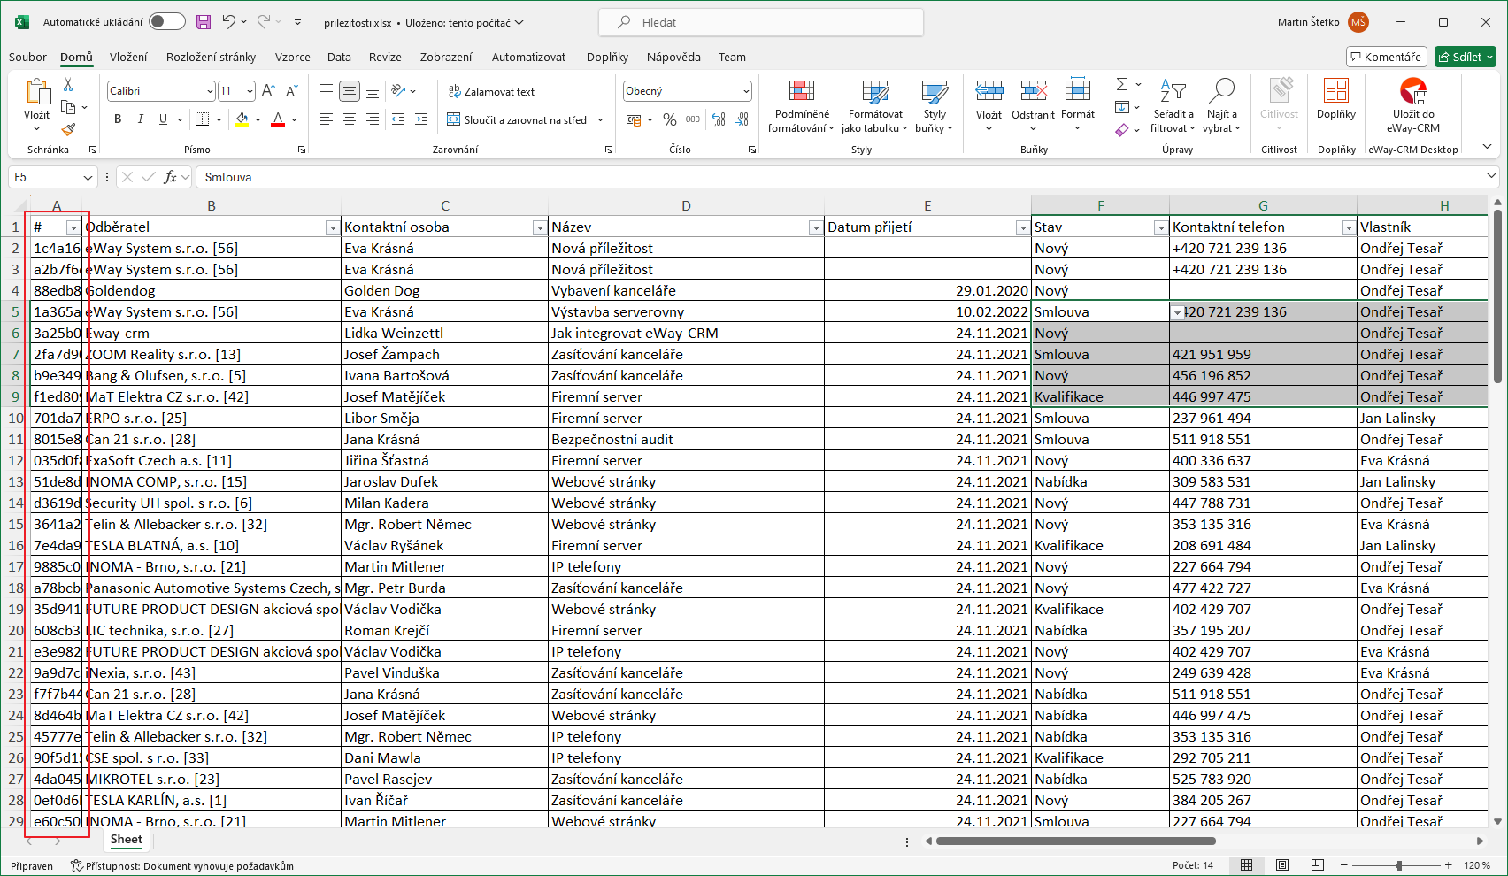This screenshot has width=1508, height=876.
Task: Open Seřadit a filtrovat menu
Action: 1173,106
